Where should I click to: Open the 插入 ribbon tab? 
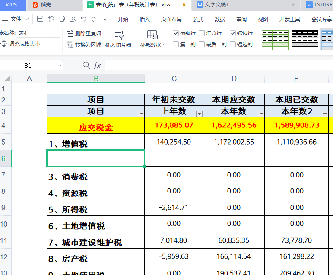[x=145, y=19]
